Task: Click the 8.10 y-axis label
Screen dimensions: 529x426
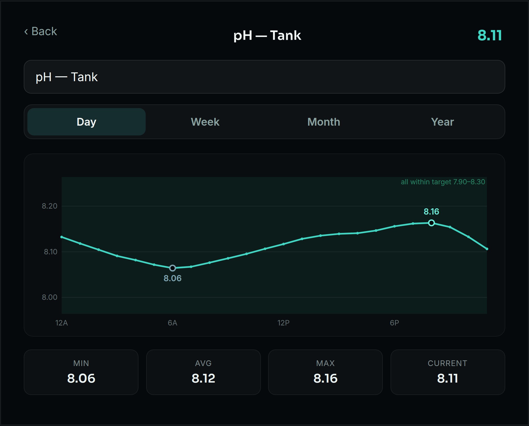Action: pos(50,252)
